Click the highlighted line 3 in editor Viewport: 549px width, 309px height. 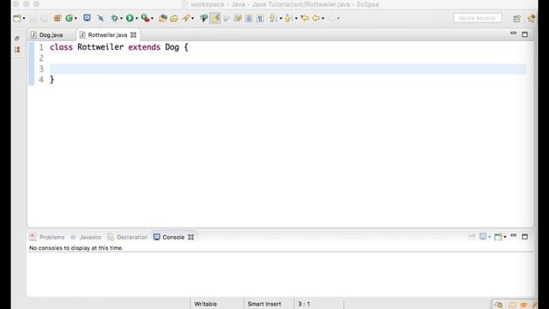(x=288, y=69)
